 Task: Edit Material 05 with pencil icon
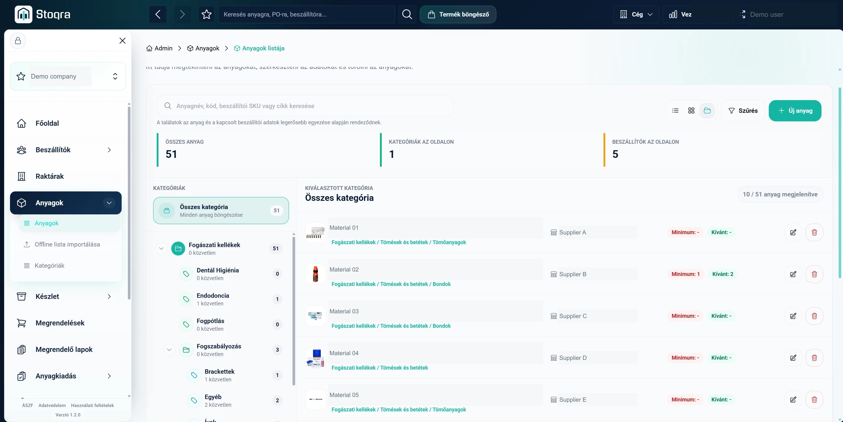point(793,400)
